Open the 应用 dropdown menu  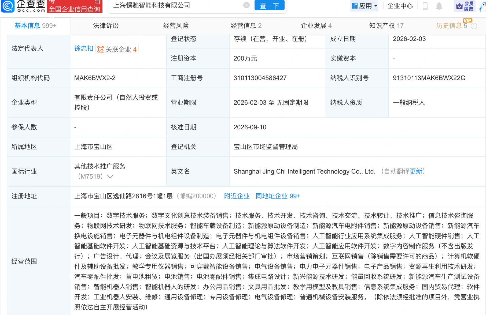364,6
